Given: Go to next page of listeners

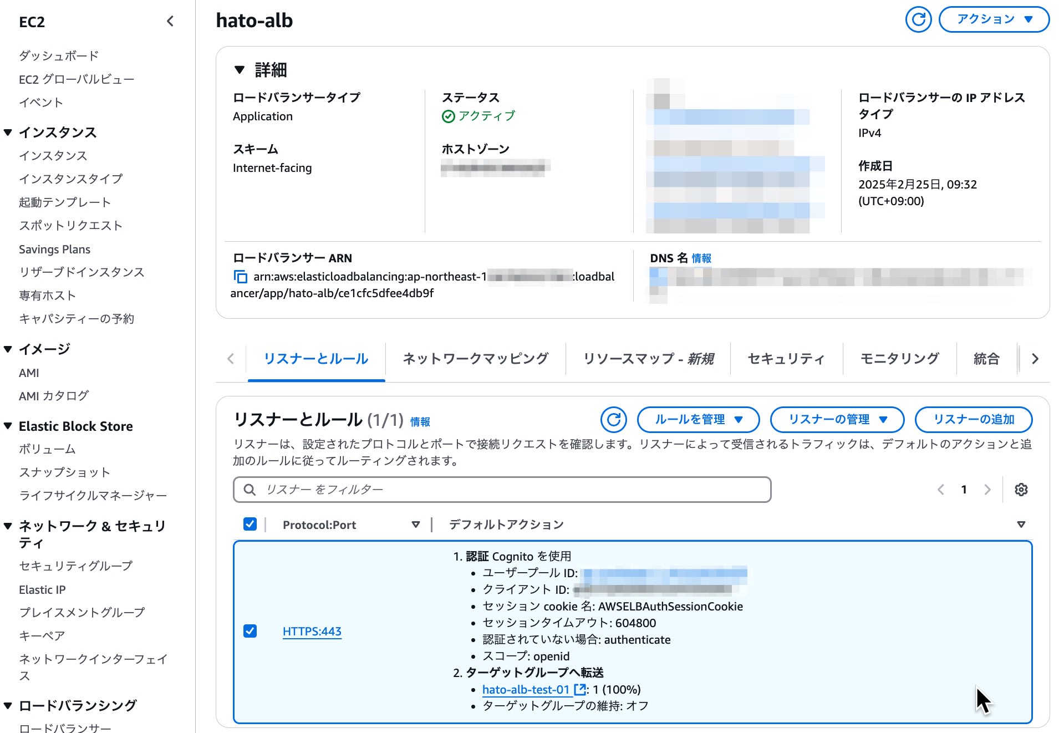Looking at the screenshot, I should (987, 490).
